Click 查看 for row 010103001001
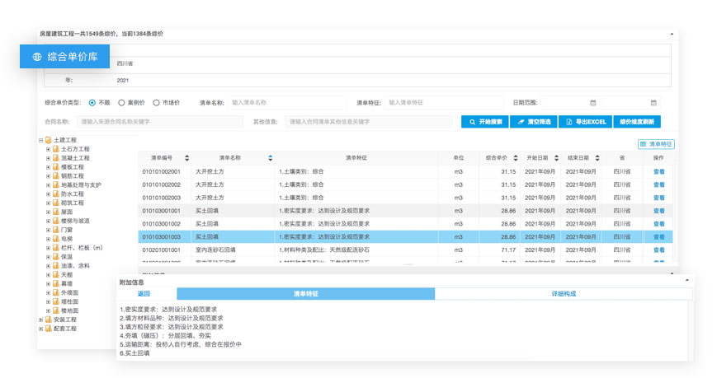This screenshot has width=717, height=378. pos(659,211)
